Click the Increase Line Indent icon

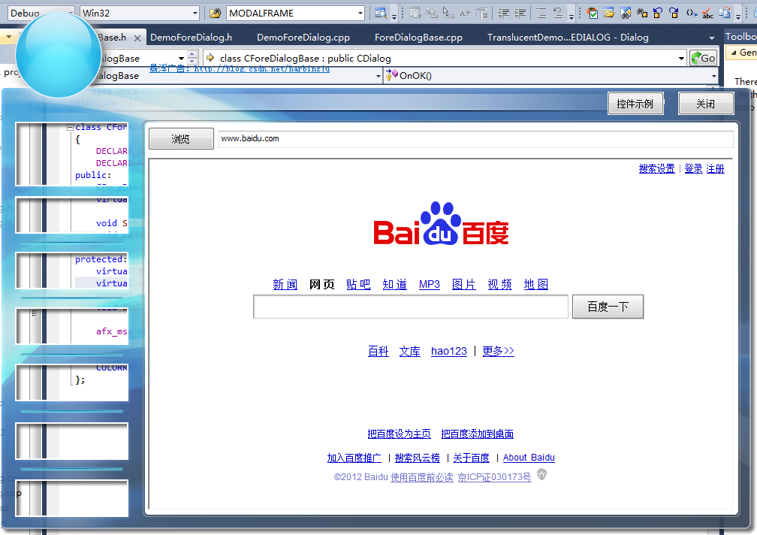pos(520,14)
